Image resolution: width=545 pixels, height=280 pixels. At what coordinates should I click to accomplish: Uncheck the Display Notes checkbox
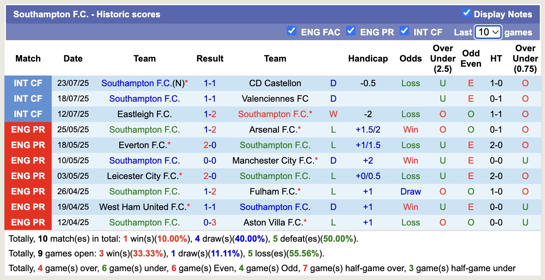tap(466, 14)
